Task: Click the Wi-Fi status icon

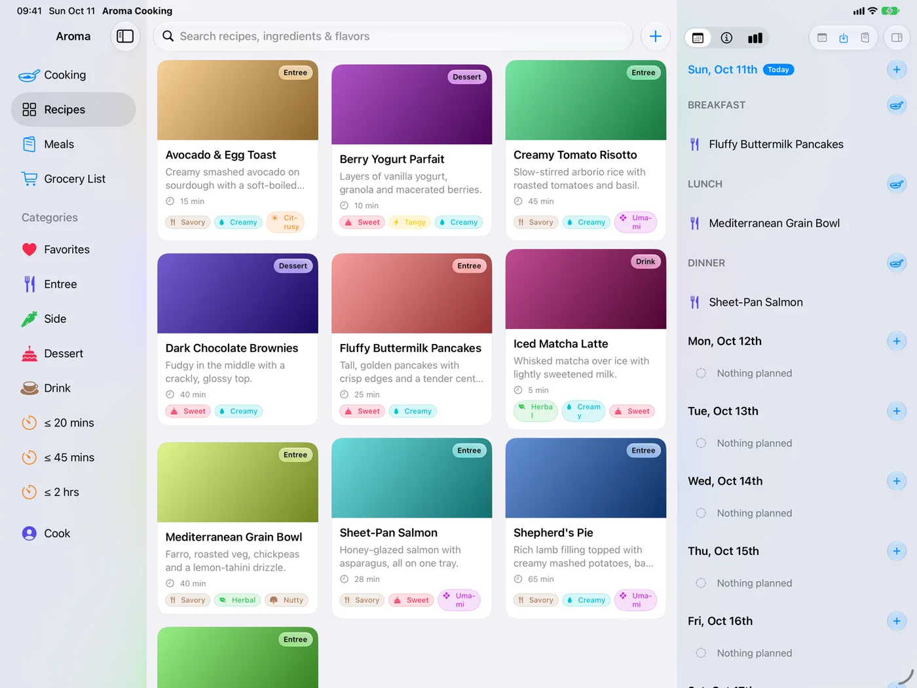Action: pos(872,11)
